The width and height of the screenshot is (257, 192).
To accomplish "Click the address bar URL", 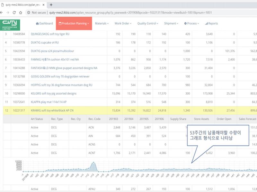I will [x=130, y=12].
